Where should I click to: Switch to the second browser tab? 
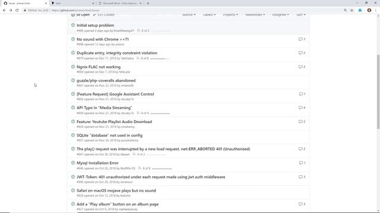[x=72, y=4]
